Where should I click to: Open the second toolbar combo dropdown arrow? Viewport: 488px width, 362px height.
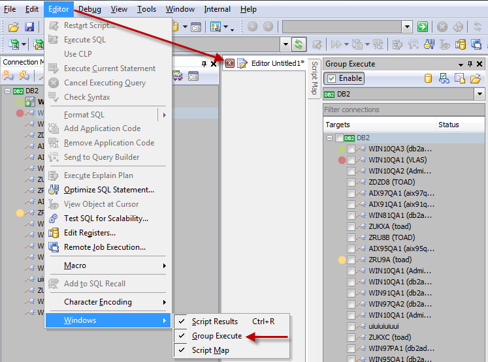(285, 44)
